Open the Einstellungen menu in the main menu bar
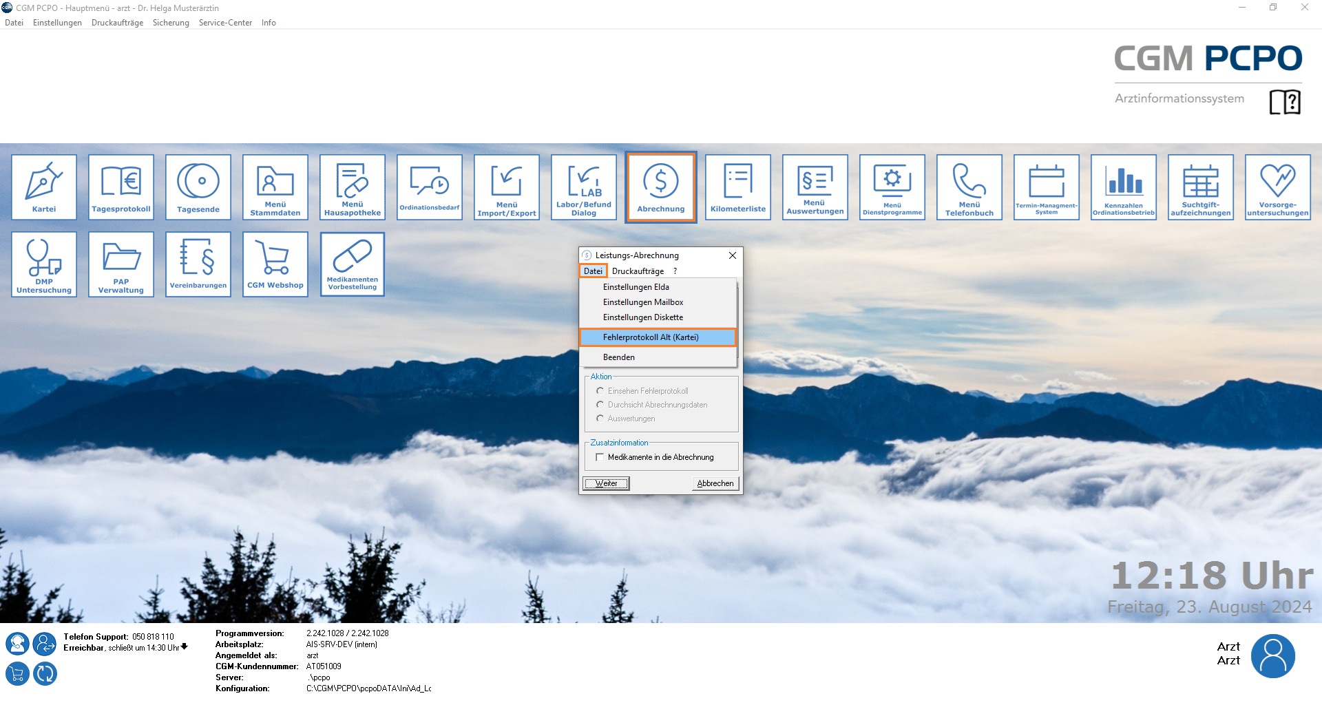 coord(57,23)
